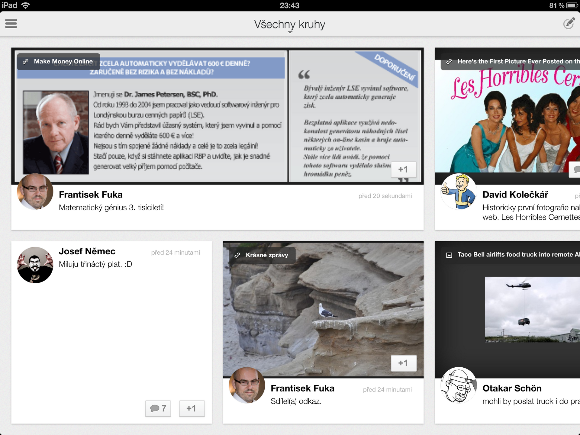Compose a new post with the pencil icon

coord(569,24)
